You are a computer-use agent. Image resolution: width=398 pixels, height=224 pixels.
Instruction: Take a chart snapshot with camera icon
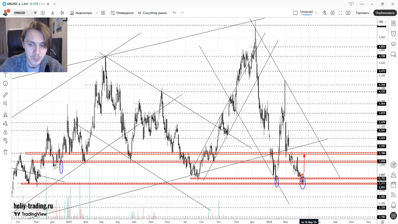click(348, 13)
